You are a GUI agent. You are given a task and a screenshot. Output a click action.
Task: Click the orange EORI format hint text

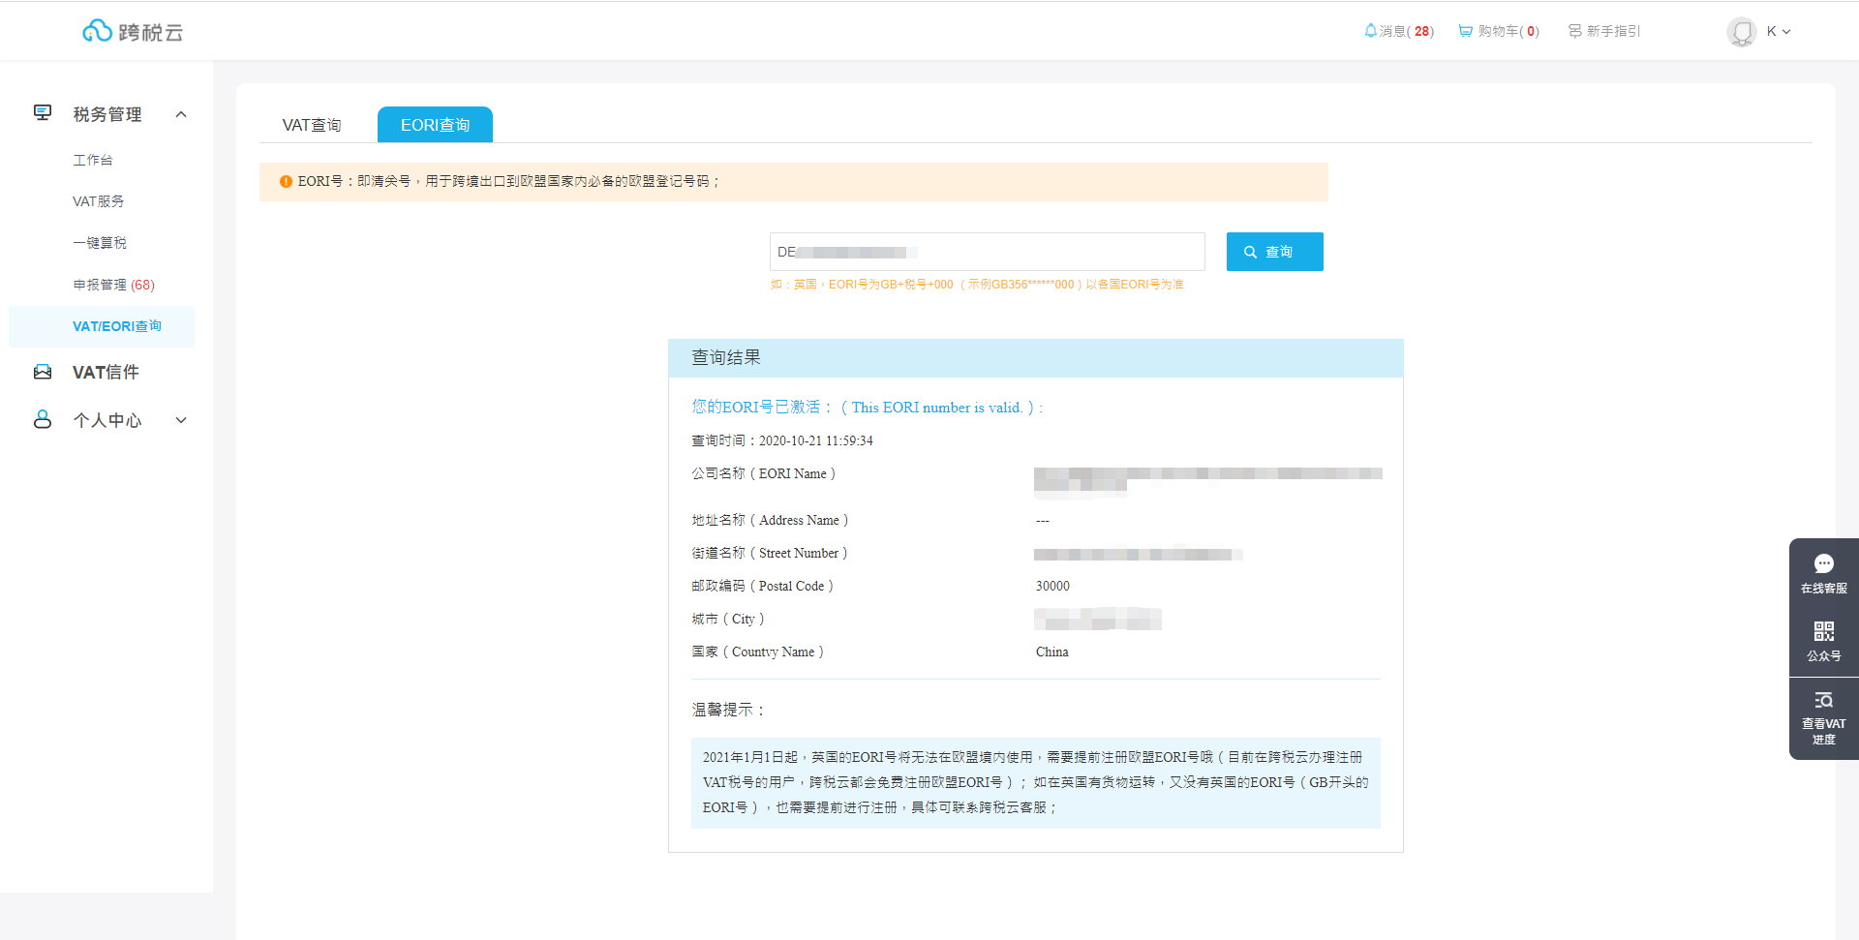[977, 285]
